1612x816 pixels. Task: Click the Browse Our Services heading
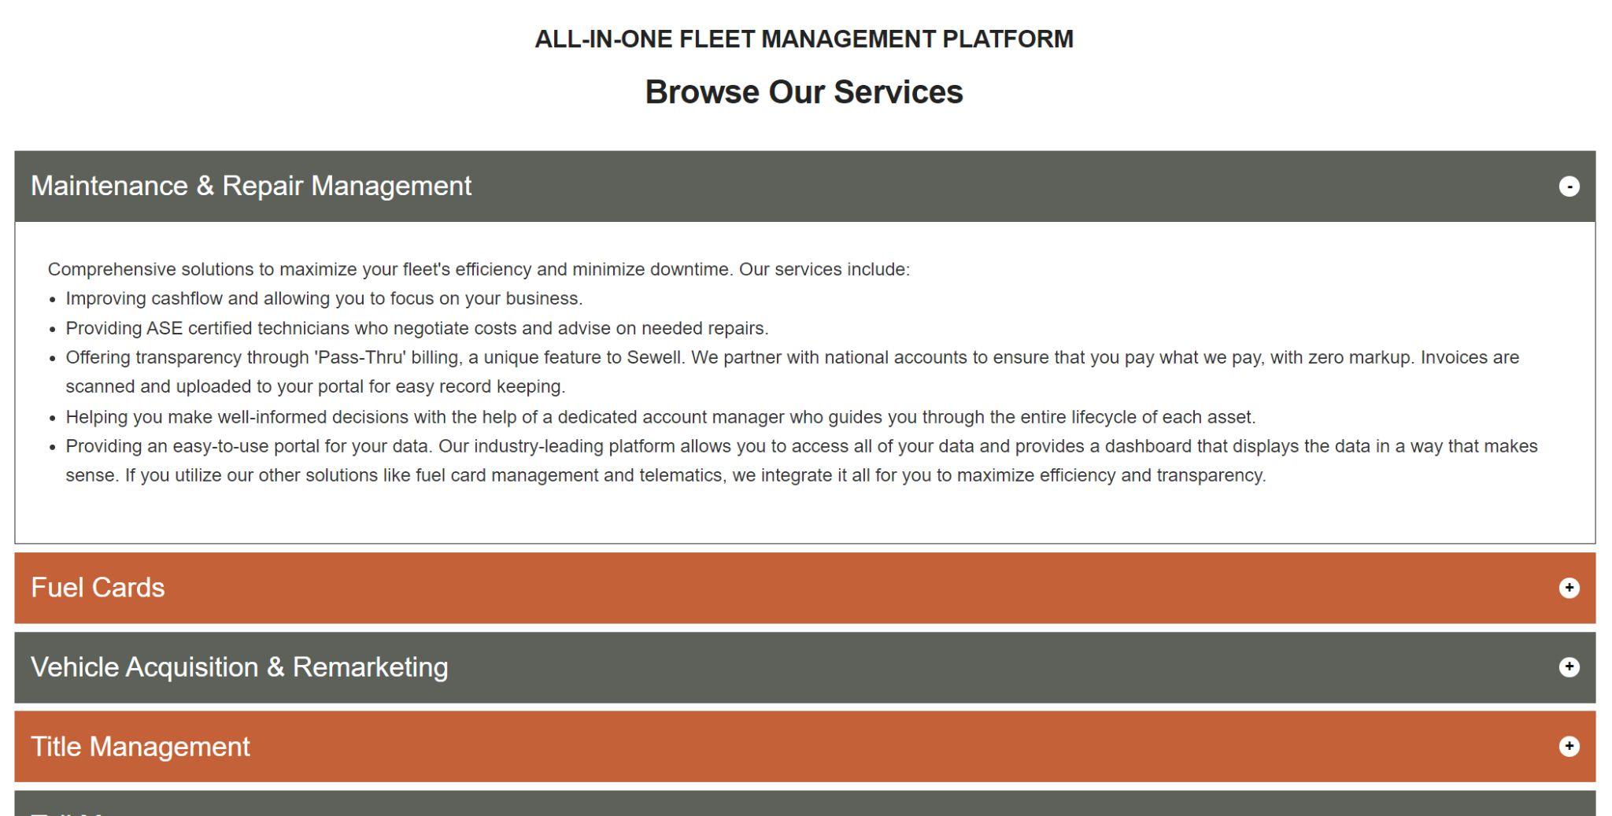(x=804, y=92)
